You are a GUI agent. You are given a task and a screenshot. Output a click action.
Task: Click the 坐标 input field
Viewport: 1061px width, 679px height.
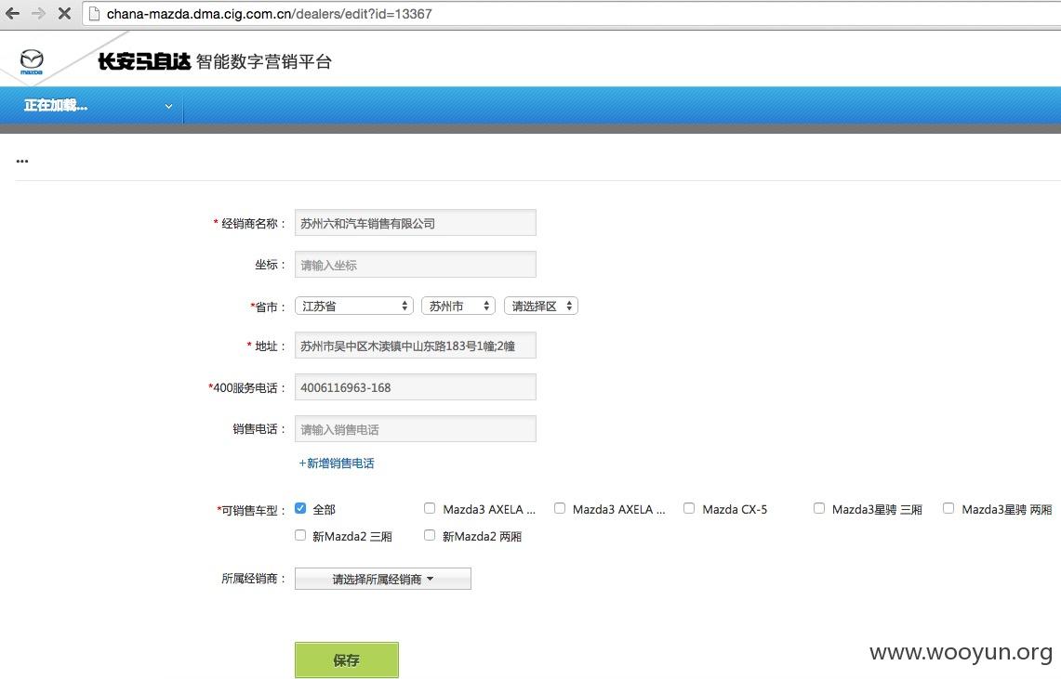[416, 264]
